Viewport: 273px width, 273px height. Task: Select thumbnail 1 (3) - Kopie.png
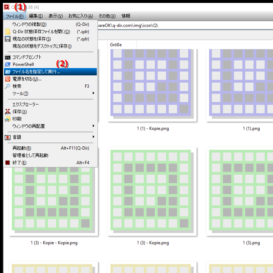tap(152, 191)
